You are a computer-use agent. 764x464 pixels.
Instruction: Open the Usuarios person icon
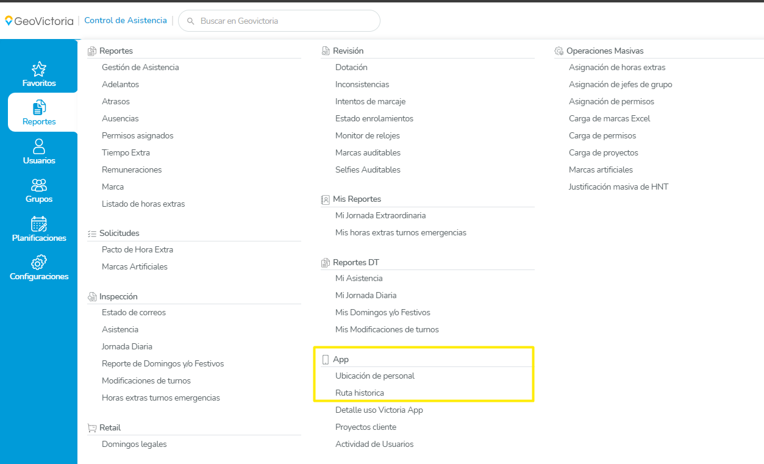tap(39, 146)
